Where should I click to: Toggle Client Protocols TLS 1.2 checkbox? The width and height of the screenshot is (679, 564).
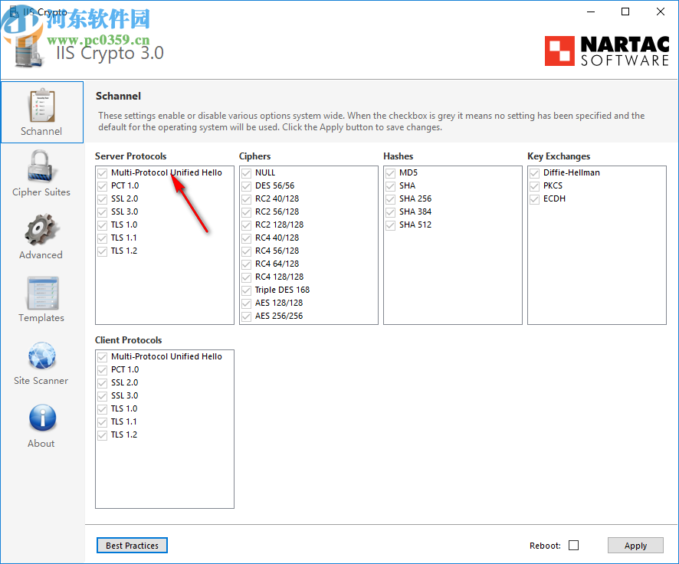click(102, 435)
